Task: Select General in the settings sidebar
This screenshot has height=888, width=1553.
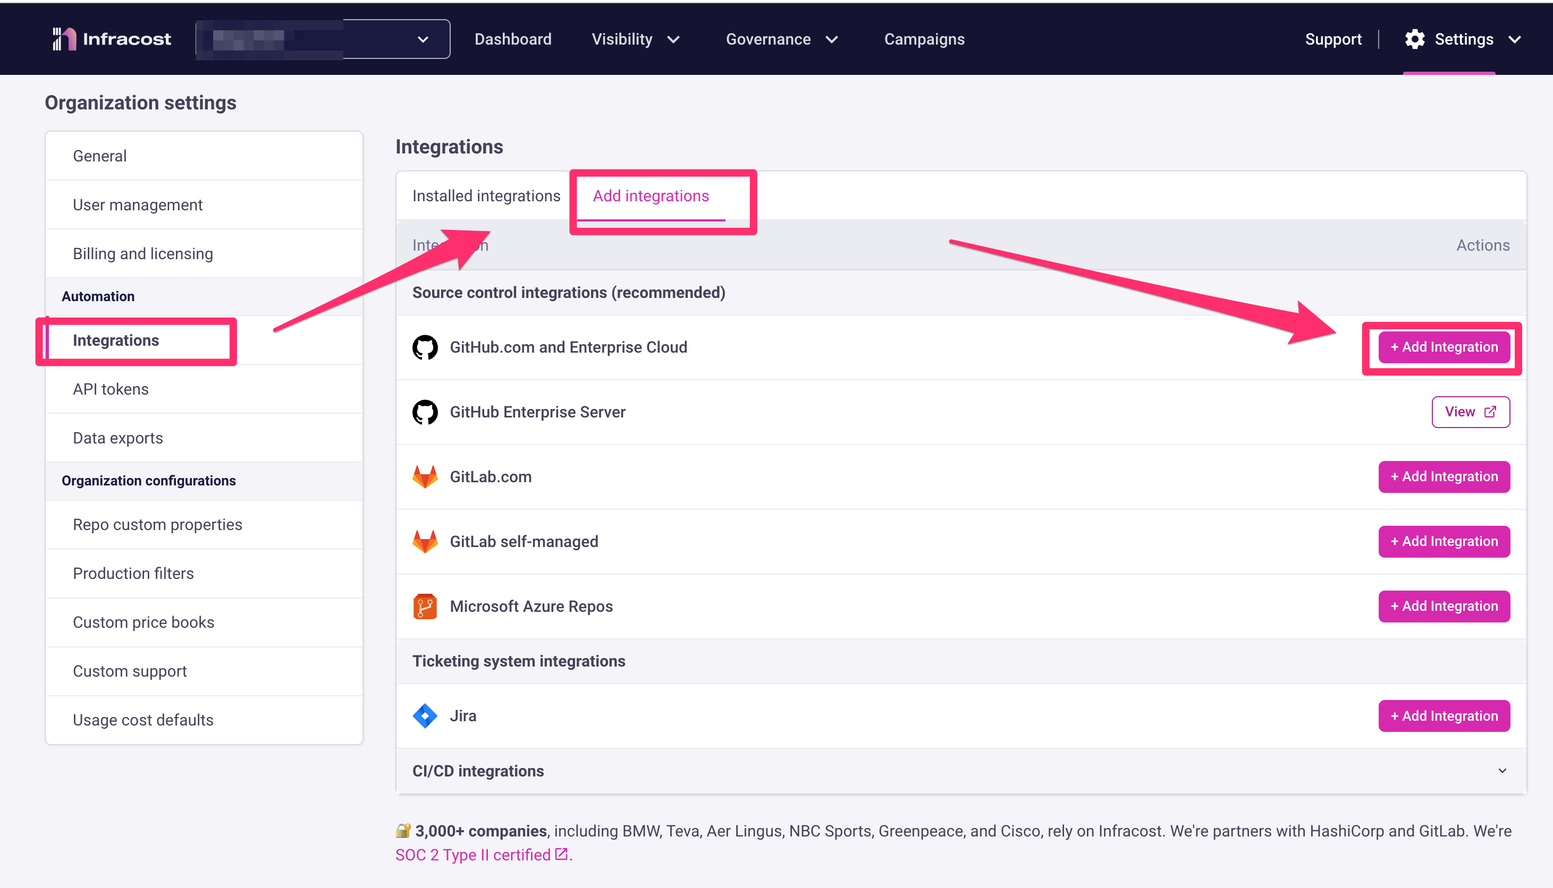Action: pos(204,156)
